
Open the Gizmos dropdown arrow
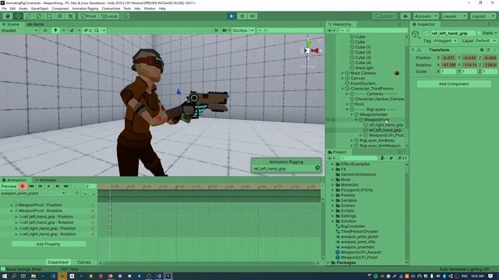tap(252, 30)
